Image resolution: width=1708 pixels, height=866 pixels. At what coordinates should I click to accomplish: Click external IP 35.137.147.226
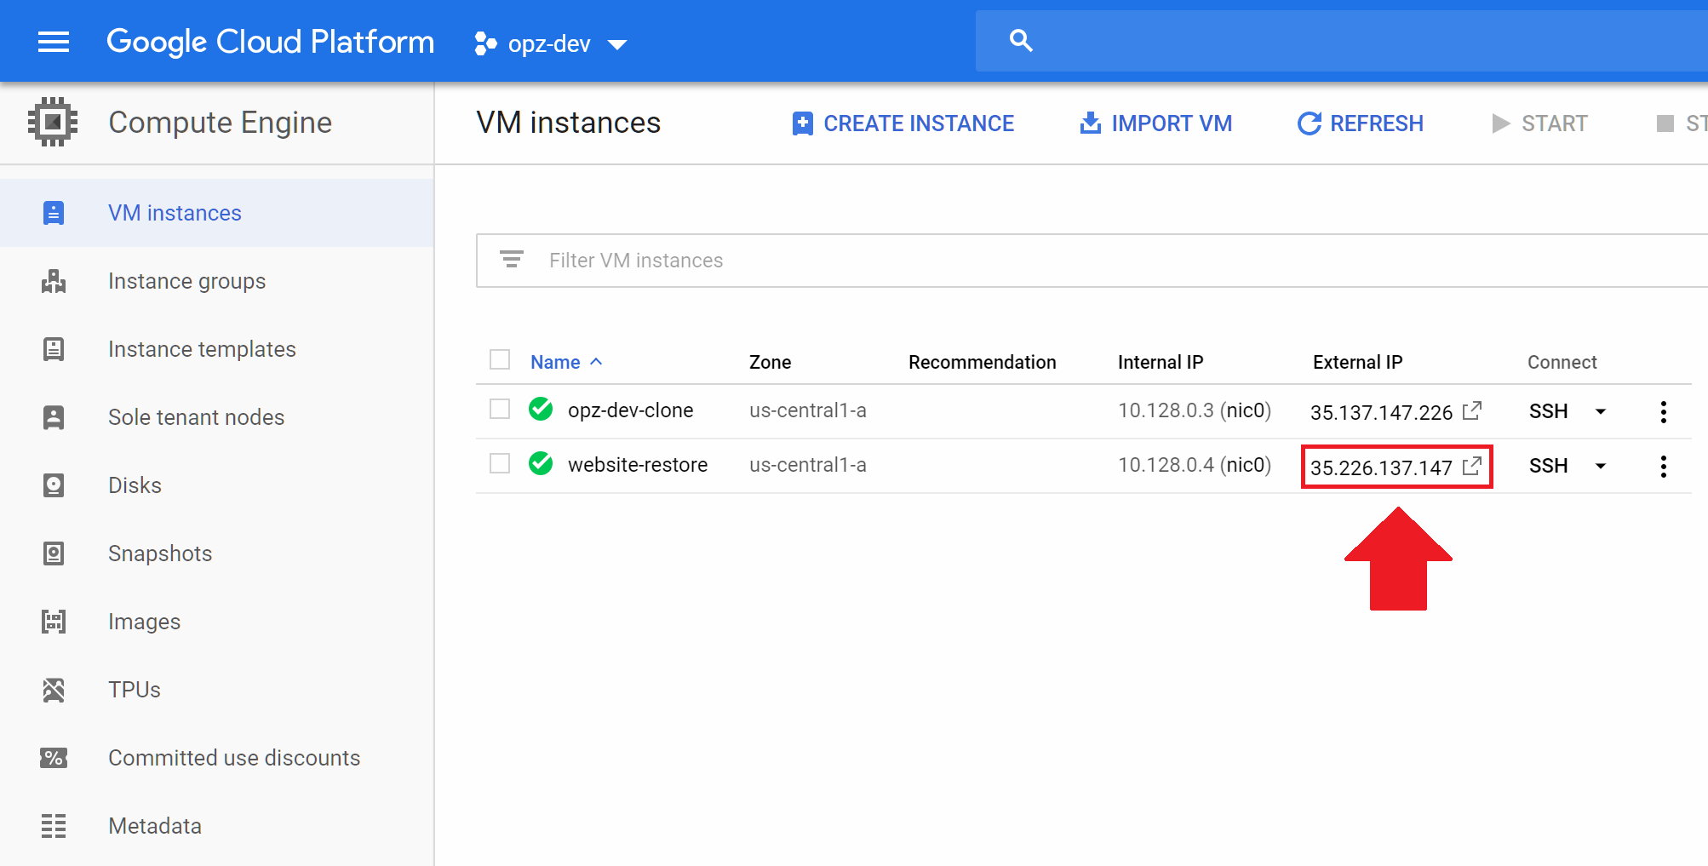click(1381, 413)
